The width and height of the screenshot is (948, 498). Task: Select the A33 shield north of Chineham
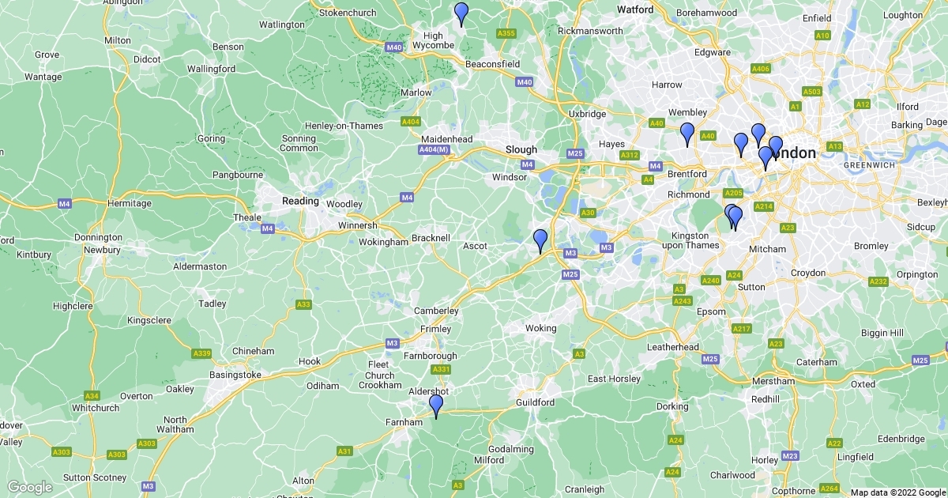(x=303, y=304)
